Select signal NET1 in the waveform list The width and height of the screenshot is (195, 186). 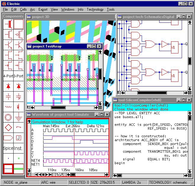point(36,164)
